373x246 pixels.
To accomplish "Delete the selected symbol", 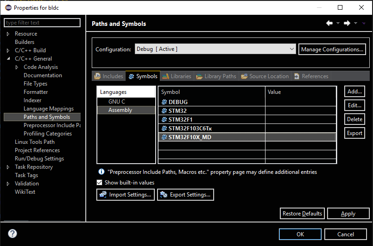I will 354,119.
